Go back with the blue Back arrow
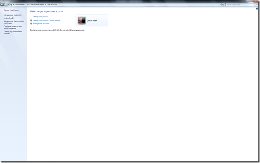260x163 pixels. [2, 5]
